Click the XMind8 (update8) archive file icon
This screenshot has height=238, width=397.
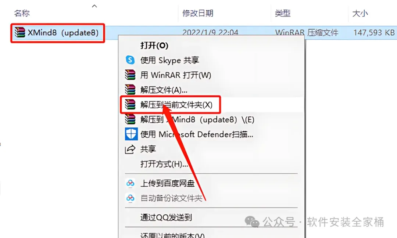click(20, 32)
